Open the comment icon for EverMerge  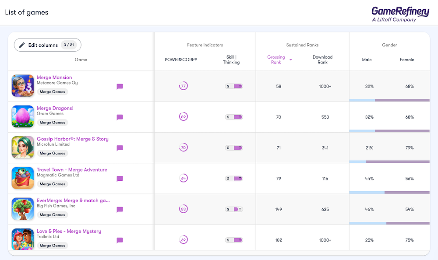coord(120,210)
